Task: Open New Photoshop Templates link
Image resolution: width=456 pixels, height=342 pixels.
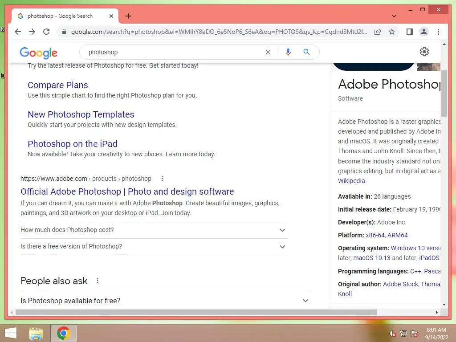Action: 81,114
